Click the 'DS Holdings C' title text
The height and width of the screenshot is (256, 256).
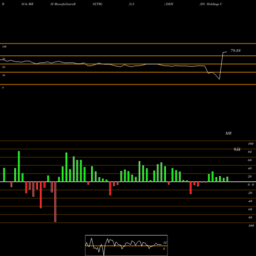[x=211, y=4]
